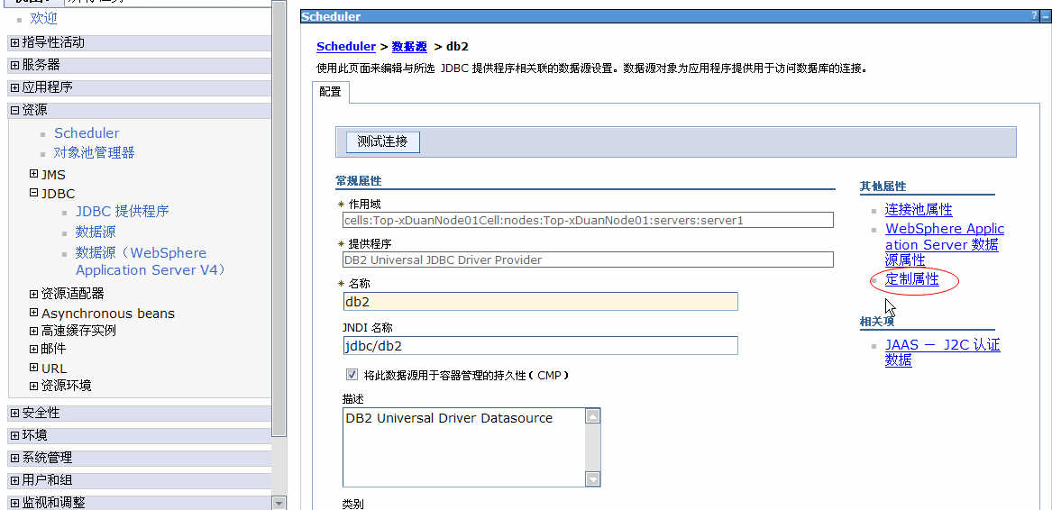This screenshot has height=510, width=1052.
Task: Expand the Asynchronous beans node
Action: pyautogui.click(x=34, y=313)
